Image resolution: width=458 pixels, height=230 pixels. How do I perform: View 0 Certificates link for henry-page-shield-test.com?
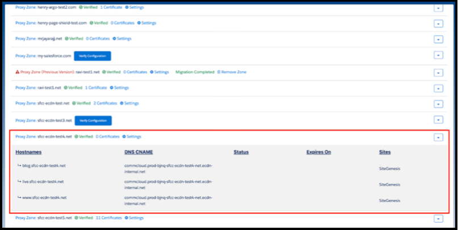pyautogui.click(x=123, y=23)
